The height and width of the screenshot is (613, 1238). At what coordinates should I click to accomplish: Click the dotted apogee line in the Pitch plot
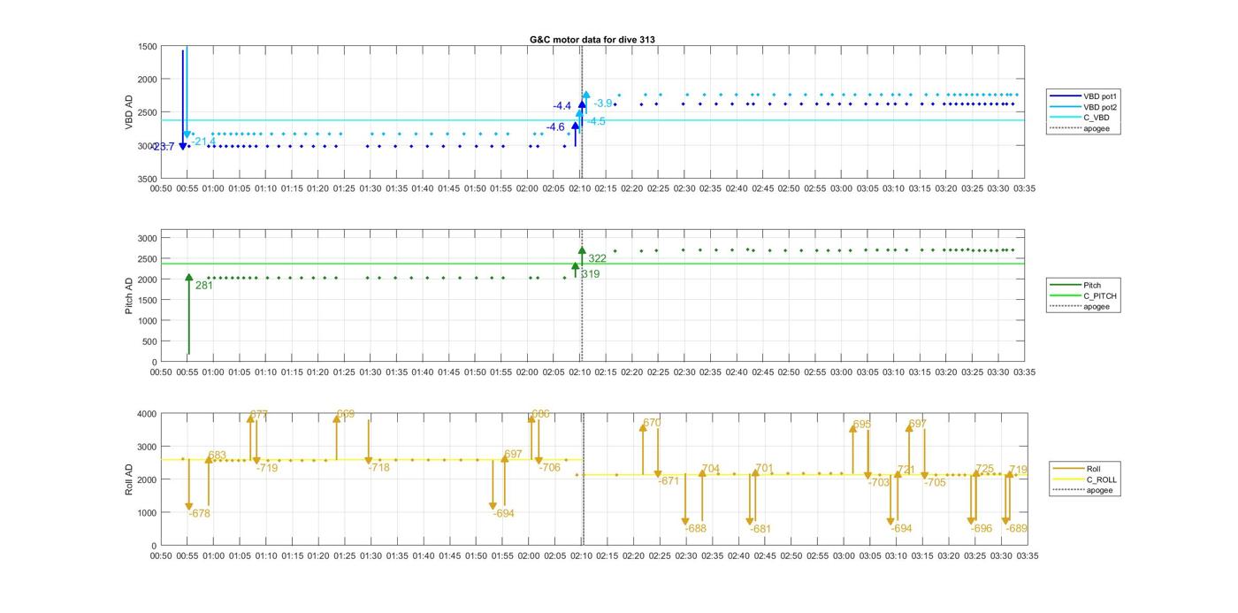[582, 295]
